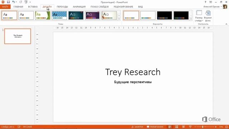Click the horizontal ruler above the slide

[133, 28]
